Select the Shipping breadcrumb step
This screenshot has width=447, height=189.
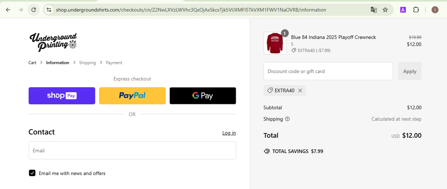pos(87,63)
